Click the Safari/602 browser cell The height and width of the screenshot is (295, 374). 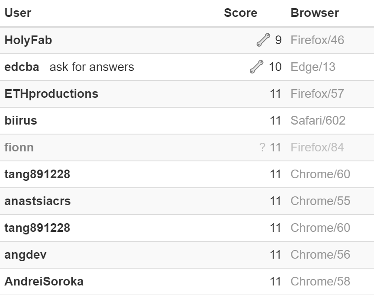coord(318,121)
